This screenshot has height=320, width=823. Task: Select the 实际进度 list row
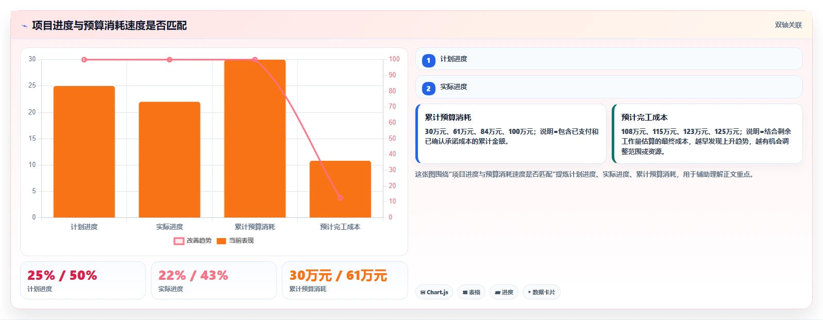pyautogui.click(x=609, y=87)
